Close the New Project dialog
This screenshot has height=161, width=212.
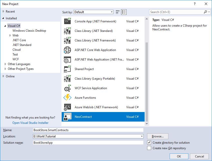[x=206, y=4]
